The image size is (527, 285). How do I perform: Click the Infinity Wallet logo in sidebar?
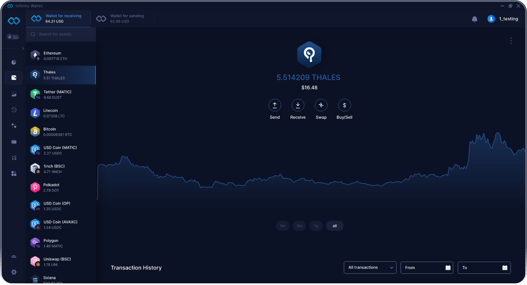(14, 21)
